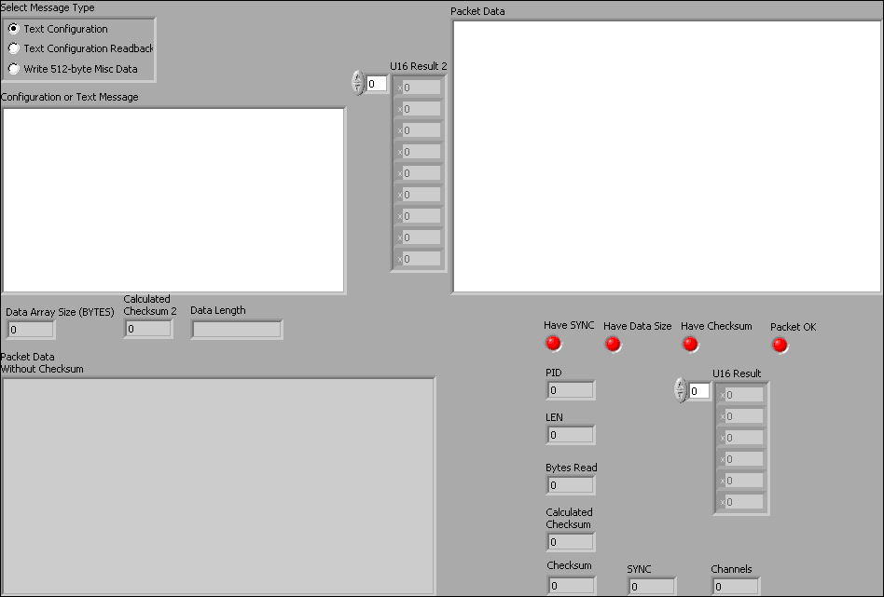
Task: Click the U16 Result index number box
Action: click(x=696, y=390)
